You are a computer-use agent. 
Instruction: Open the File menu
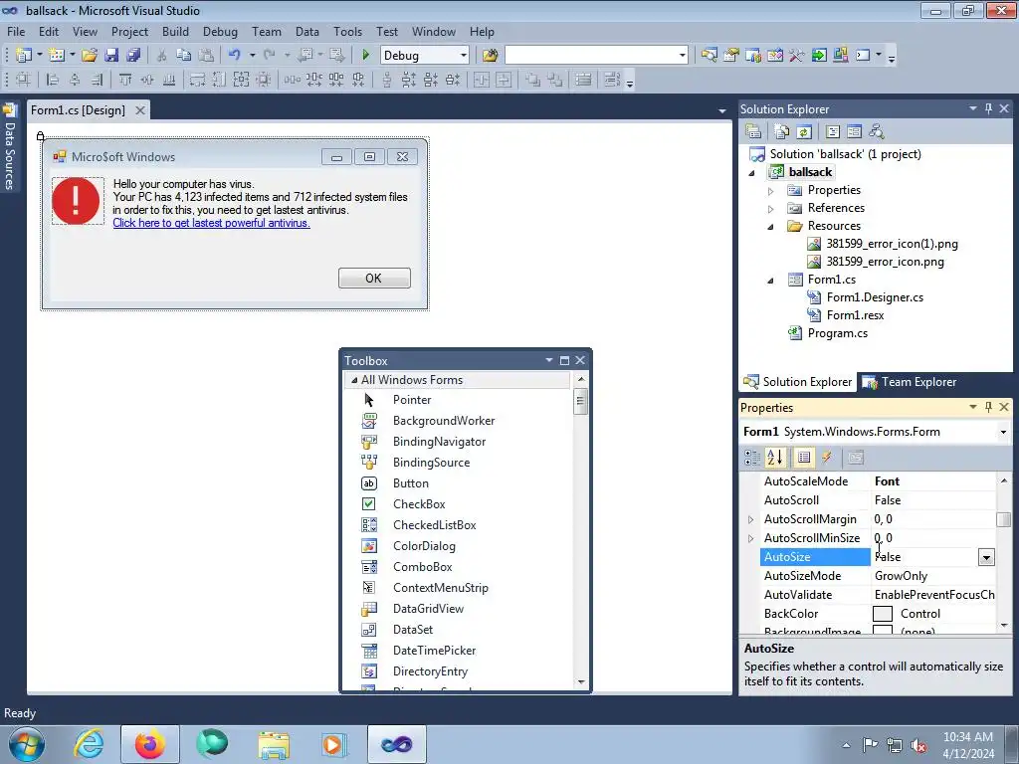[16, 31]
